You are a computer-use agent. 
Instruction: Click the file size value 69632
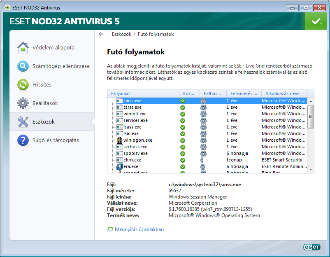[x=175, y=191]
